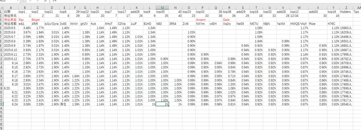
Task: Select column Z header
Action: [x=346, y=7]
